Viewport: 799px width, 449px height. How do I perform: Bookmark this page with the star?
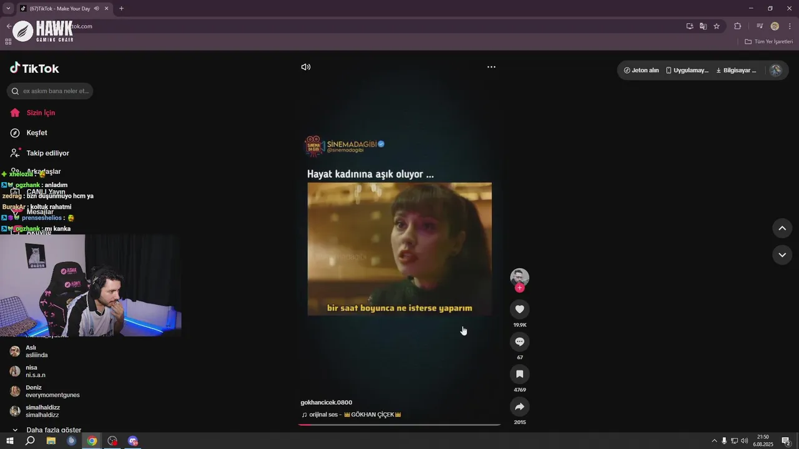[717, 26]
